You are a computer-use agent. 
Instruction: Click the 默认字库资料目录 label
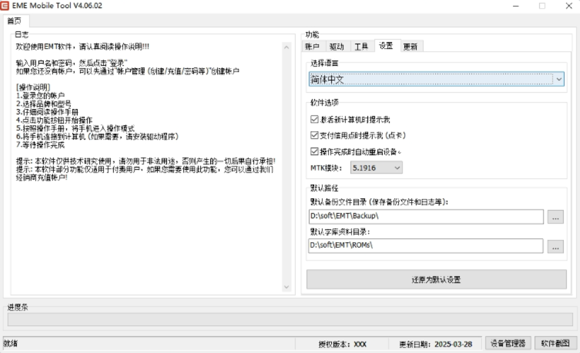pos(340,232)
